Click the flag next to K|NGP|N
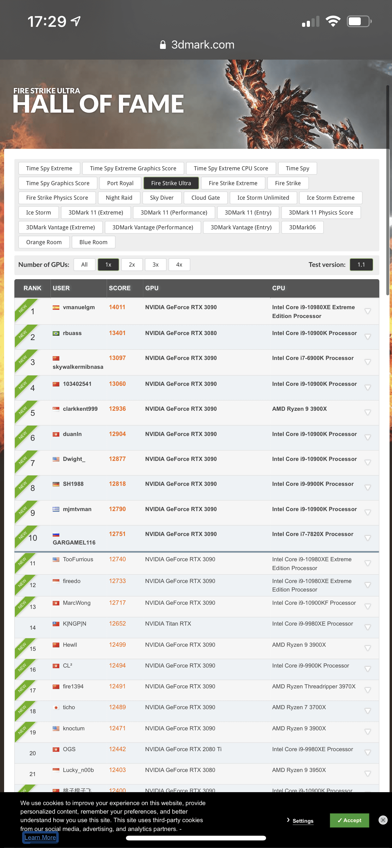This screenshot has width=392, height=848. coord(56,623)
